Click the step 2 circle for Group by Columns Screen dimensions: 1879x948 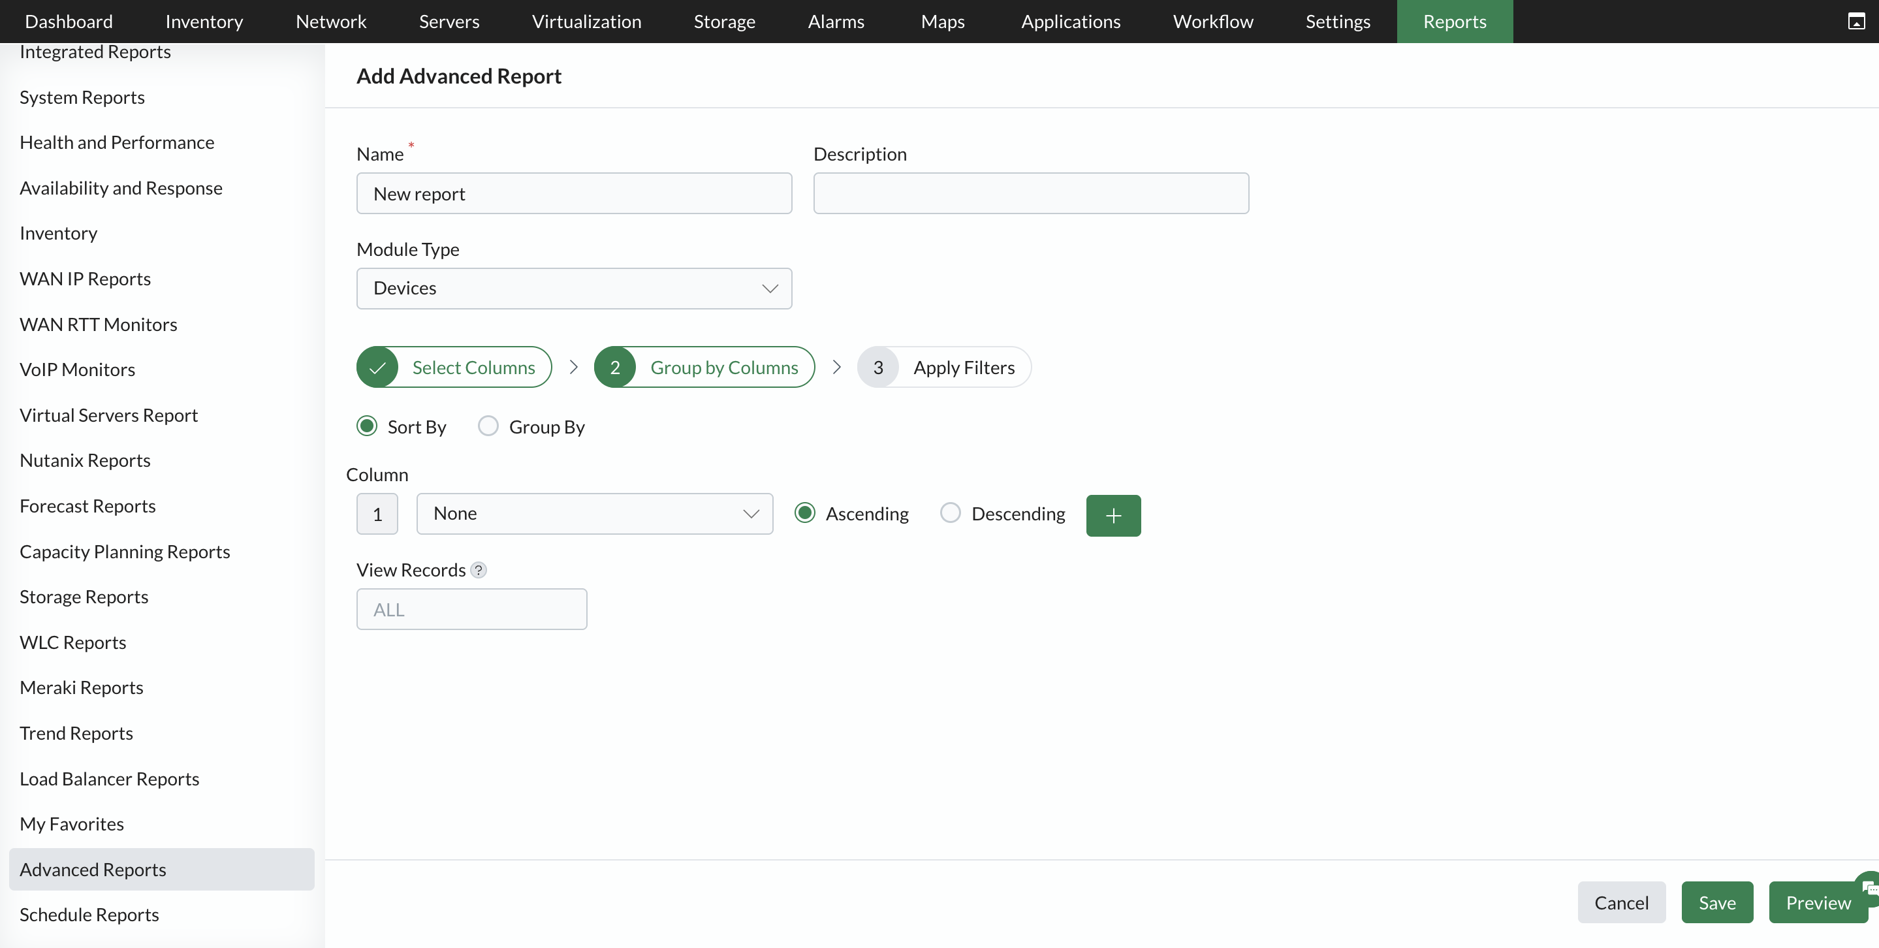tap(615, 368)
